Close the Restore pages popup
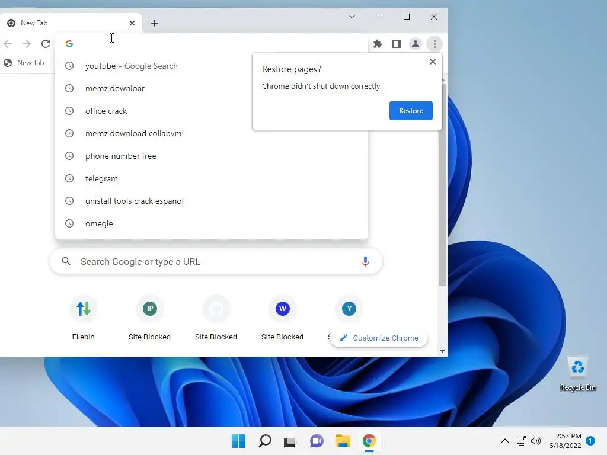 coord(433,62)
